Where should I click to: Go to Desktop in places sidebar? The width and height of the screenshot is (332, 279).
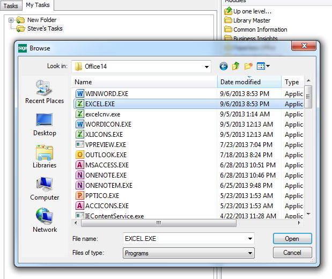(x=45, y=124)
